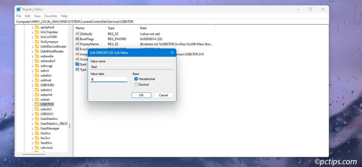This screenshot has width=362, height=167.
Task: Open the Favorites menu
Action: click(51, 16)
